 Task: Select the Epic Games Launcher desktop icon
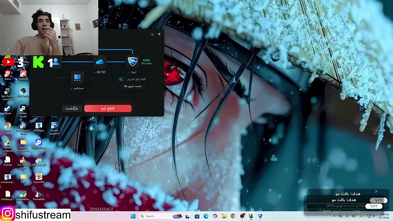[8, 94]
